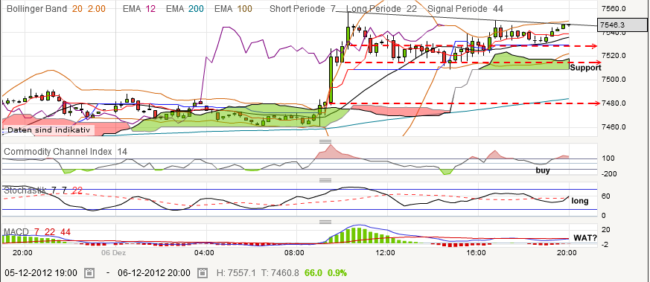Viewport: 650px width, 282px height.
Task: Click the MACD 7 22 44 label
Action: click(x=37, y=232)
